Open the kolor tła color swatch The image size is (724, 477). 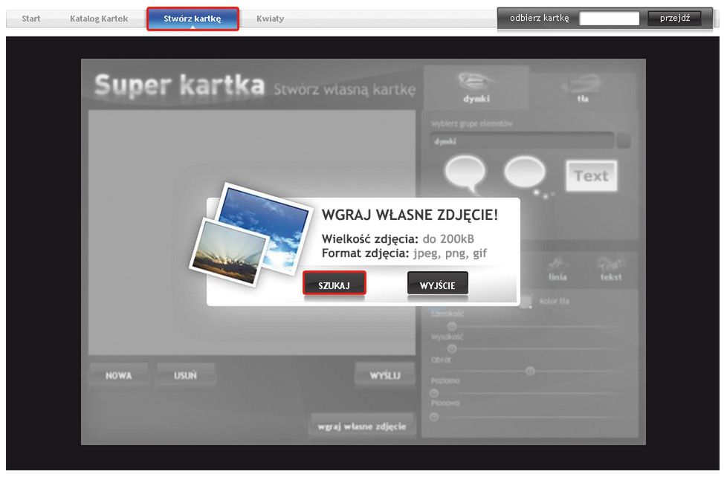click(x=526, y=302)
